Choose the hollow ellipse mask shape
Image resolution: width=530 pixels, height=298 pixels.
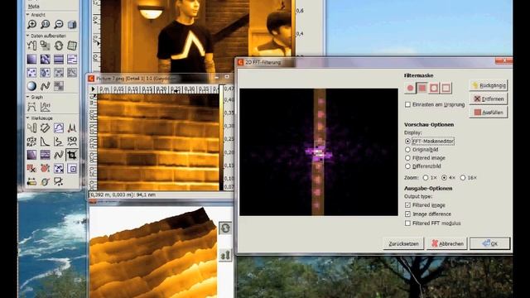tap(434, 89)
